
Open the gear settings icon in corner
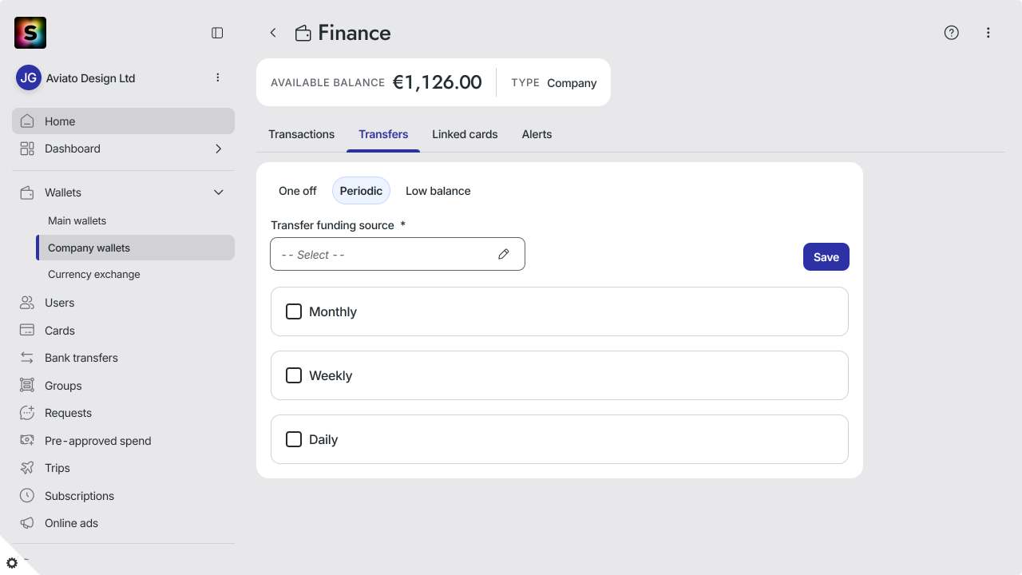[x=12, y=563]
